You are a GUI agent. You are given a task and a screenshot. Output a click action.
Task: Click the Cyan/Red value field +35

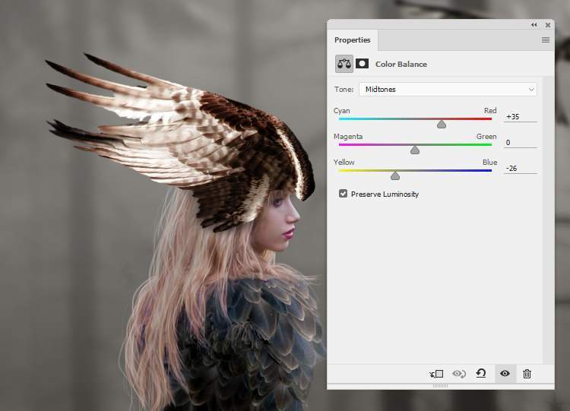tap(520, 117)
